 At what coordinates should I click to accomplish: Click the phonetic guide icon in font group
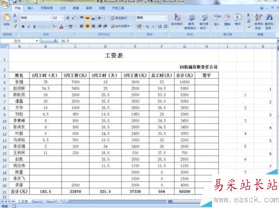pyautogui.click(x=70, y=27)
